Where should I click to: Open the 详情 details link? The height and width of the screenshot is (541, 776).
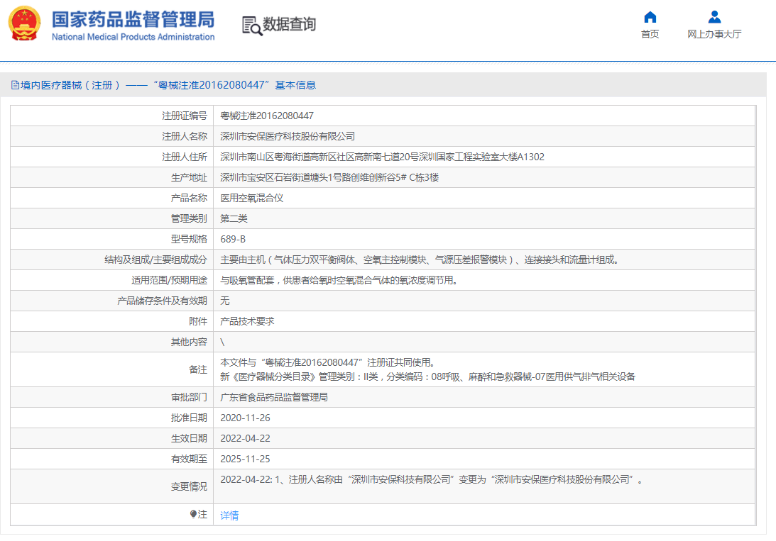[229, 515]
